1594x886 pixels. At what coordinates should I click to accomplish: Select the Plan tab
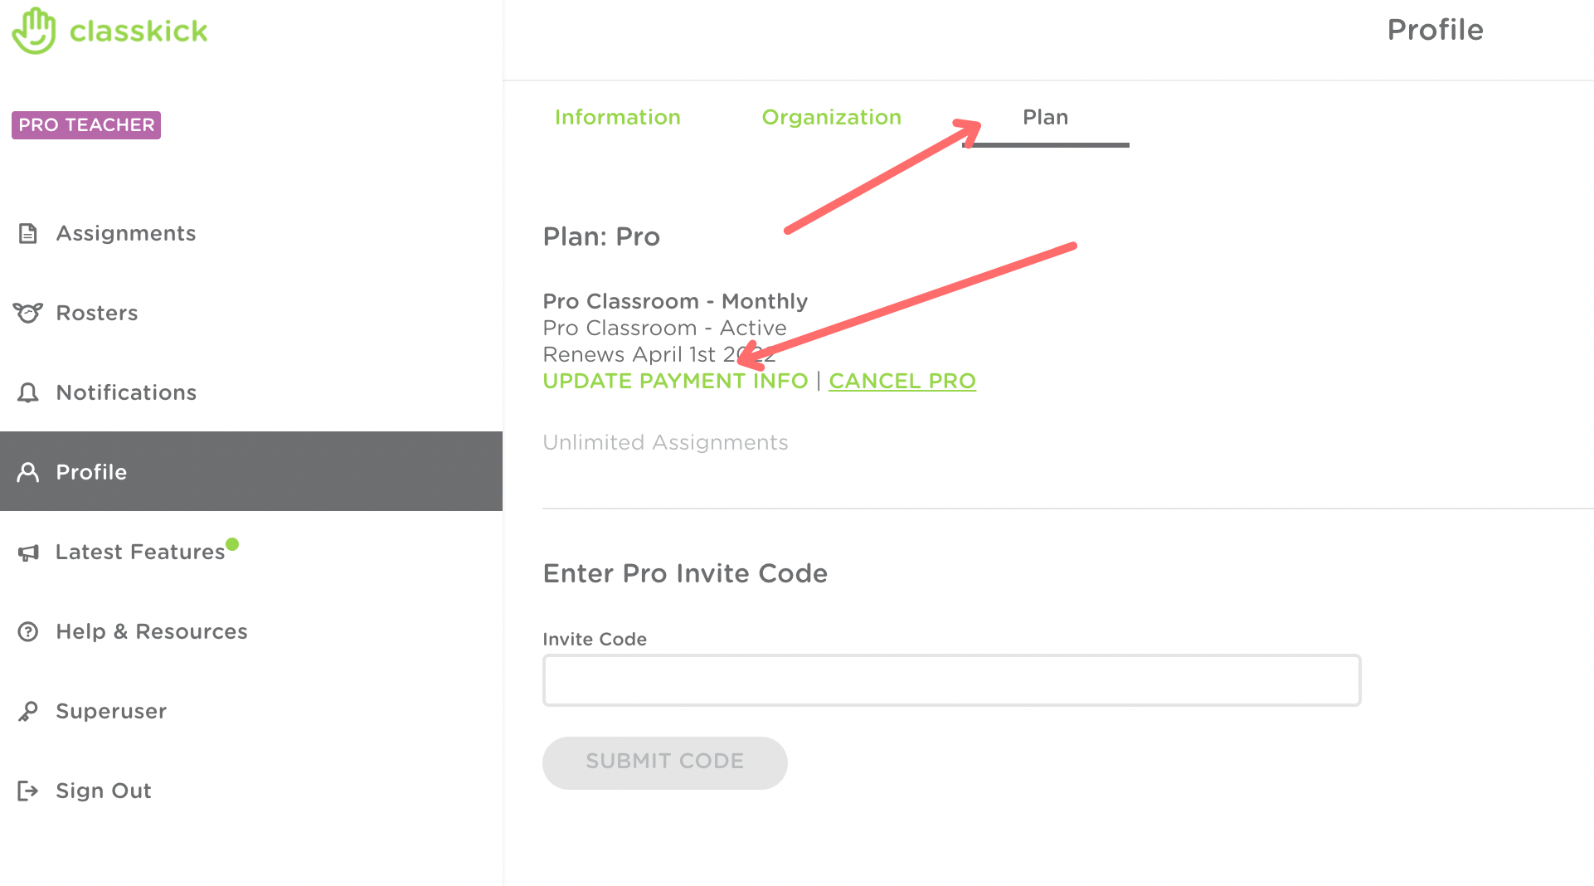pyautogui.click(x=1045, y=117)
